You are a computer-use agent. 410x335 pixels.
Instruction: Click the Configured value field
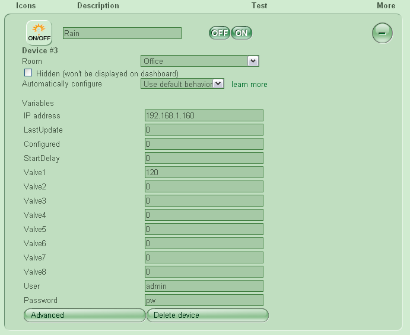pyautogui.click(x=204, y=144)
